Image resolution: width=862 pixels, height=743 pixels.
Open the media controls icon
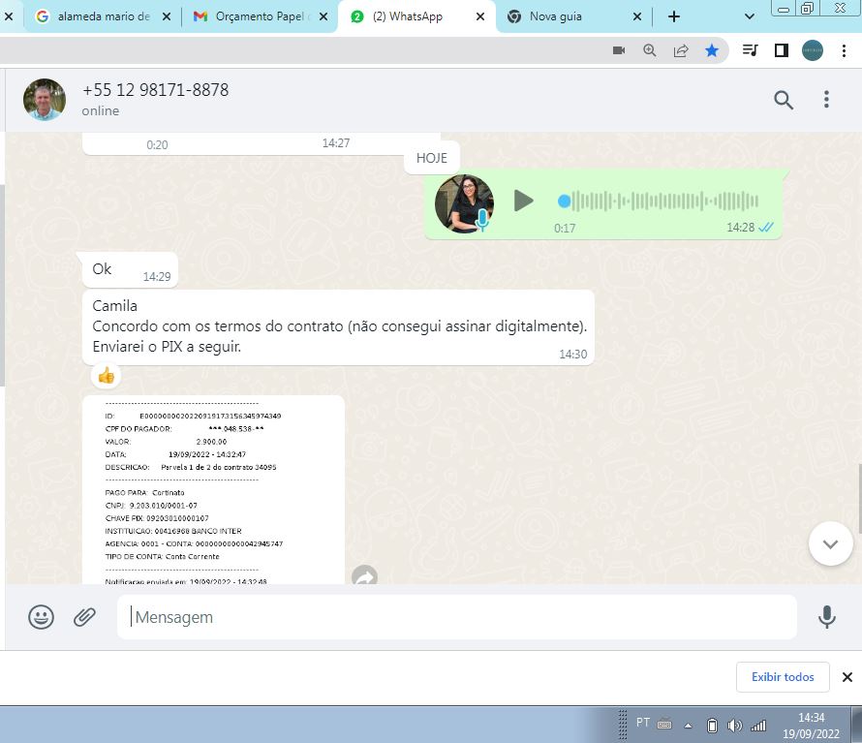[x=751, y=50]
